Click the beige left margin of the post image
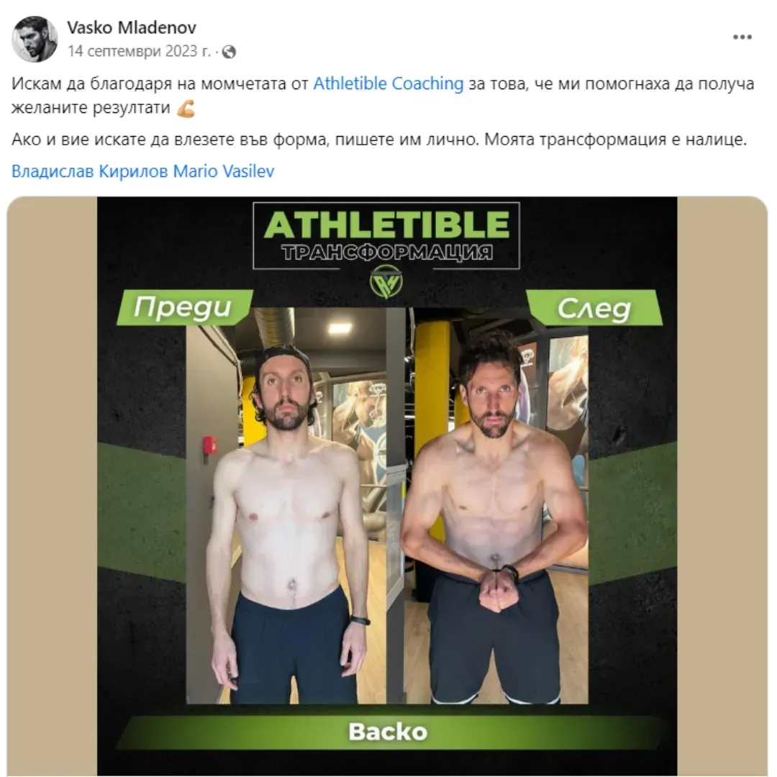Image resolution: width=777 pixels, height=777 pixels. (x=52, y=486)
